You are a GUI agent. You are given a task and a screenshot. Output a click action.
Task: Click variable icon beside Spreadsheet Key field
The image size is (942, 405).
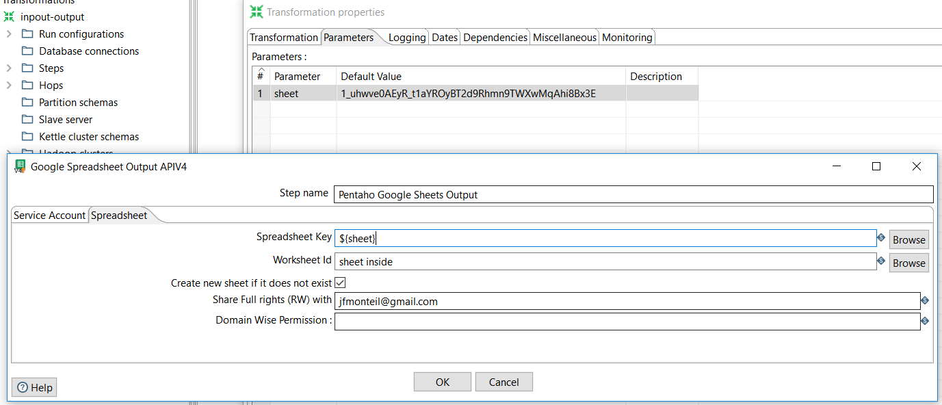[x=881, y=238]
